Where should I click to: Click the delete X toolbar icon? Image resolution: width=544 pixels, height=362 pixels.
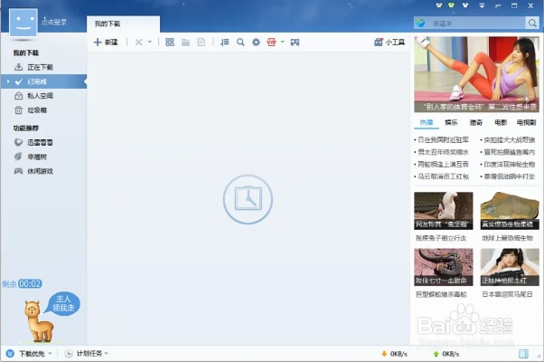pyautogui.click(x=138, y=42)
